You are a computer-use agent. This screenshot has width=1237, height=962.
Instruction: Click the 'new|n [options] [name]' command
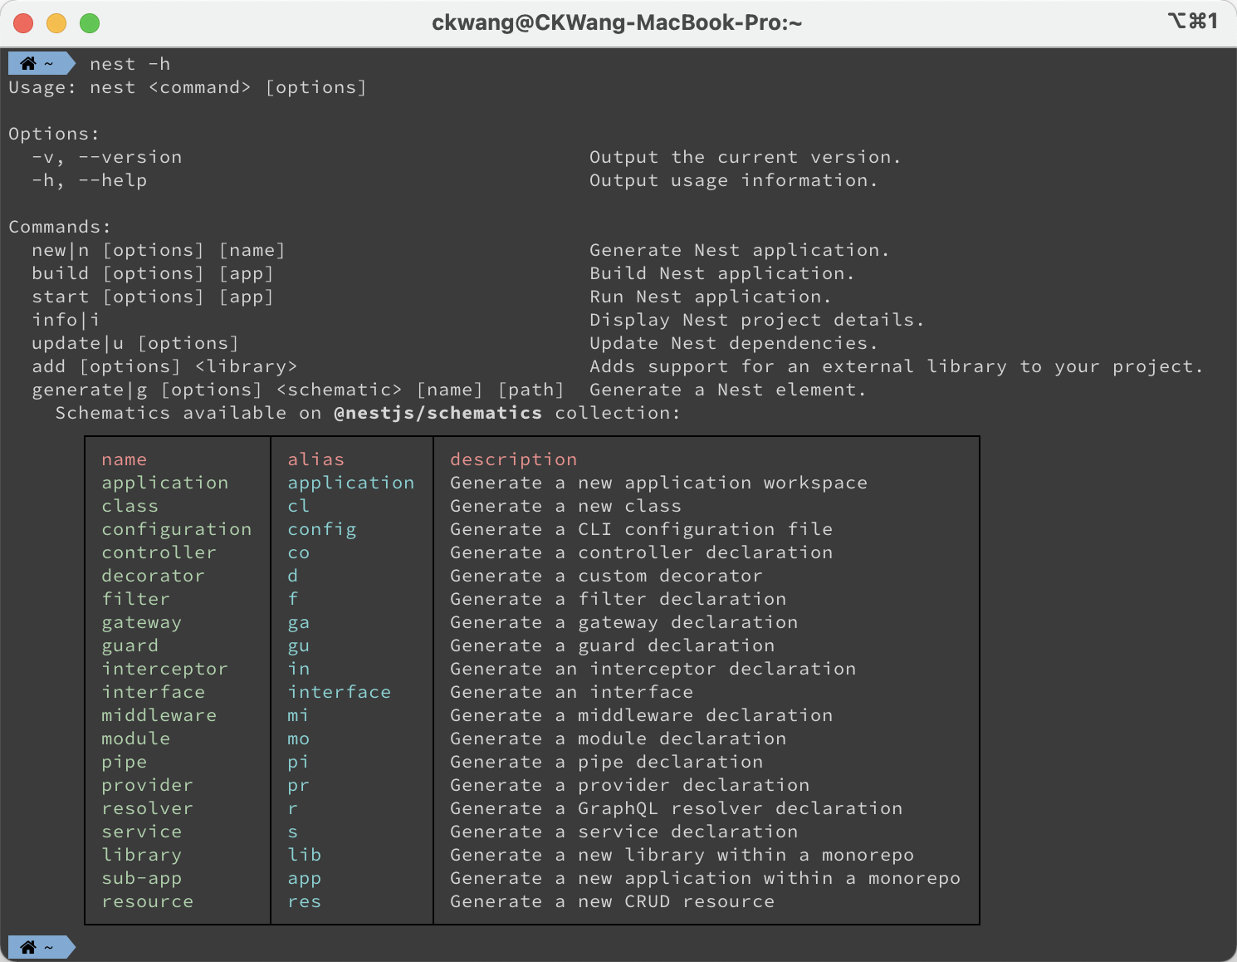point(159,250)
